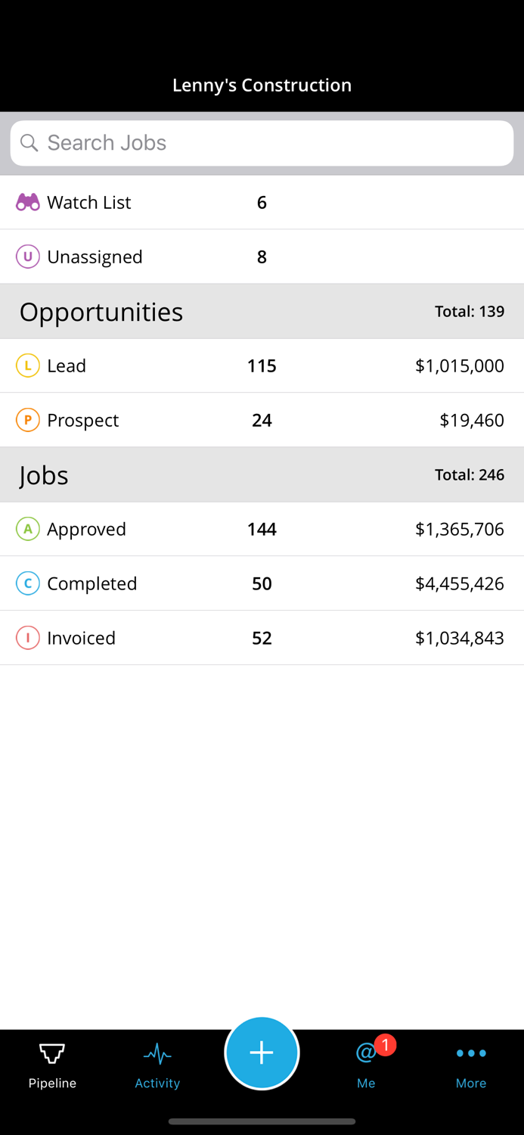The width and height of the screenshot is (524, 1135).
Task: Tap the Activity pulse icon
Action: pos(157,1053)
